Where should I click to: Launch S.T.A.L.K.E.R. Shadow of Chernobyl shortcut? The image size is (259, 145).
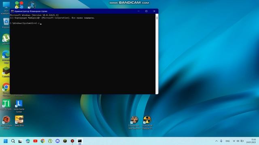(147, 120)
